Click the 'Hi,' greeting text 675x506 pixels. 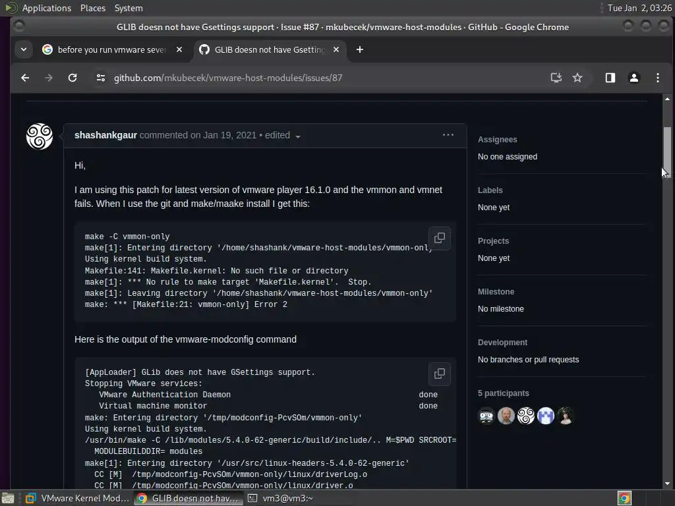point(80,165)
